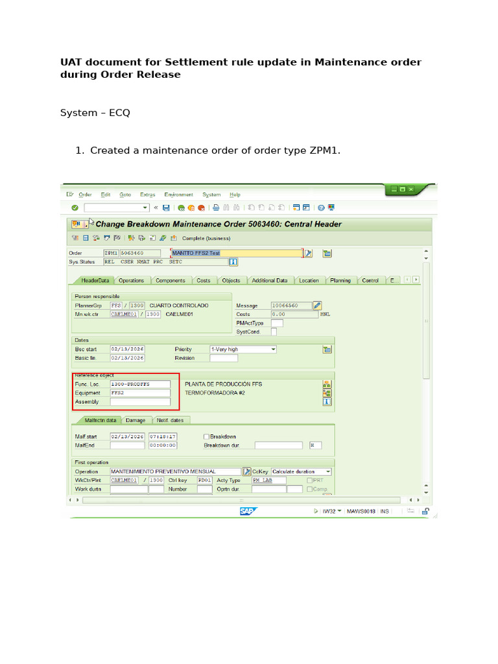Click the Last Page navigation icon
This screenshot has width=498, height=664.
click(281, 207)
